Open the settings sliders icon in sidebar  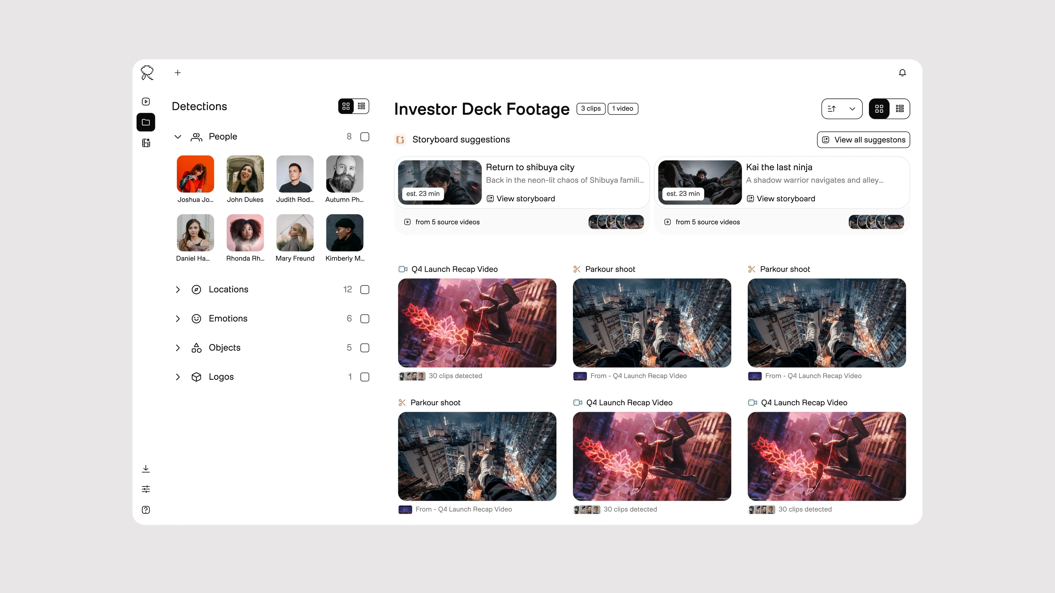coord(146,489)
